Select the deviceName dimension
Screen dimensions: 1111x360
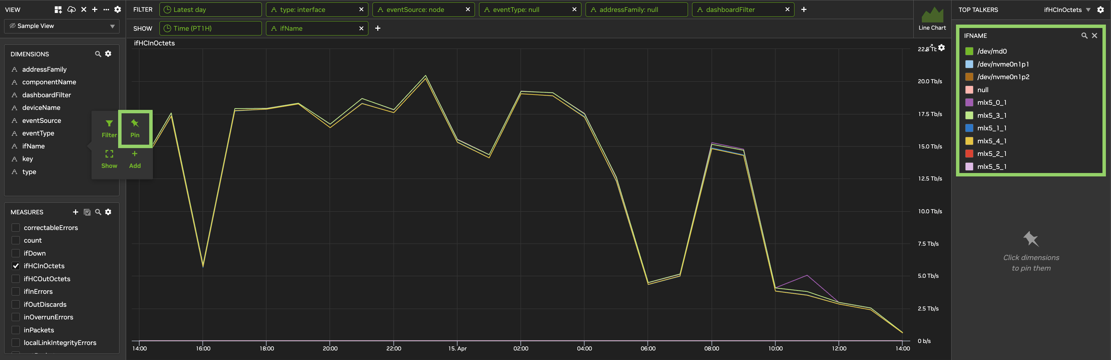tap(41, 108)
